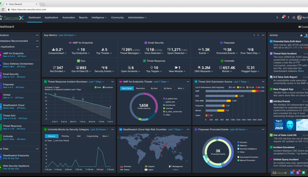
Task: Expand the Intelligence menu dropdown
Action: click(x=99, y=17)
